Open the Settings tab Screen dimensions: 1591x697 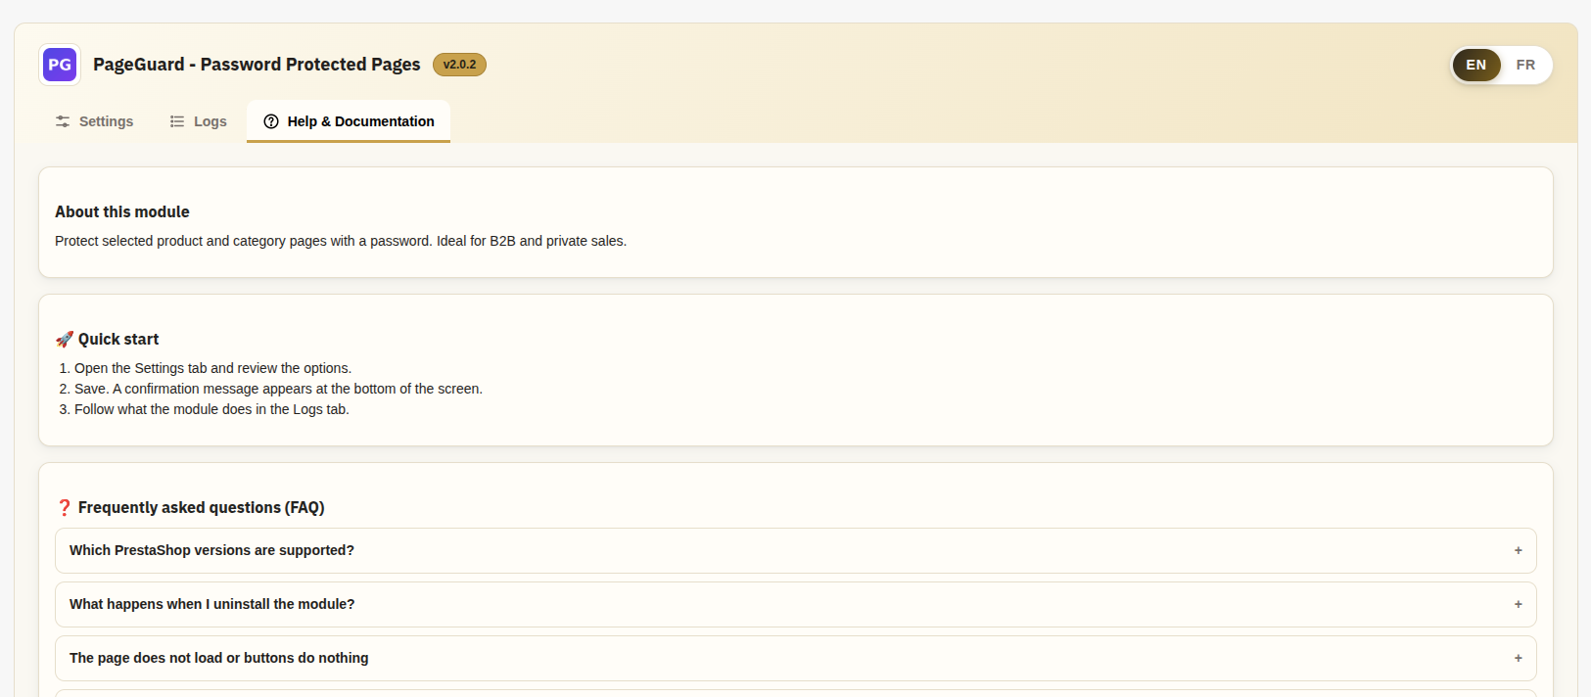[x=94, y=121]
